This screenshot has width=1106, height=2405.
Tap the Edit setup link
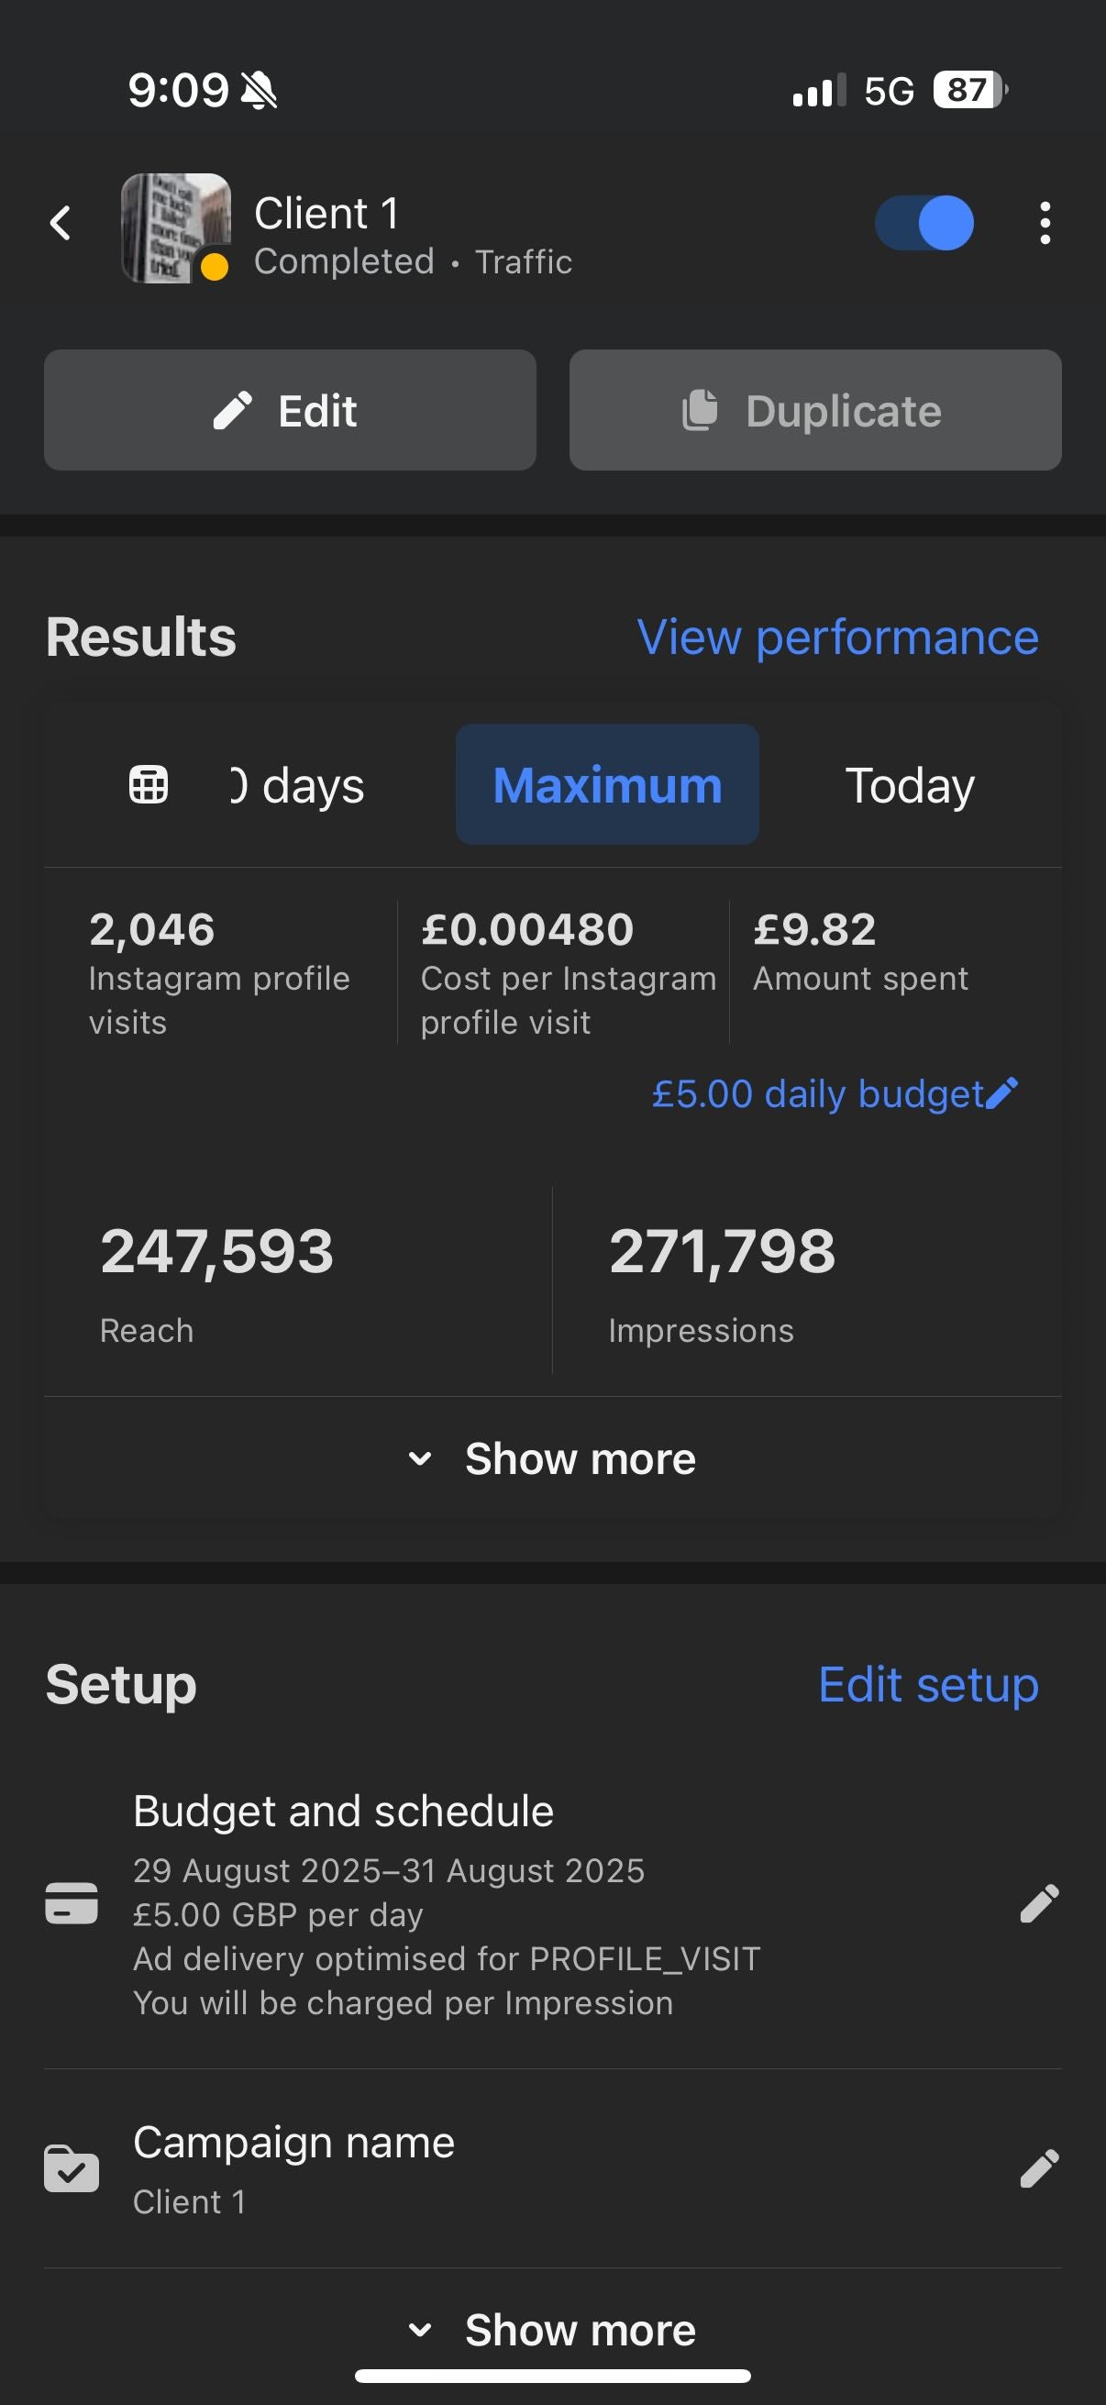(928, 1685)
